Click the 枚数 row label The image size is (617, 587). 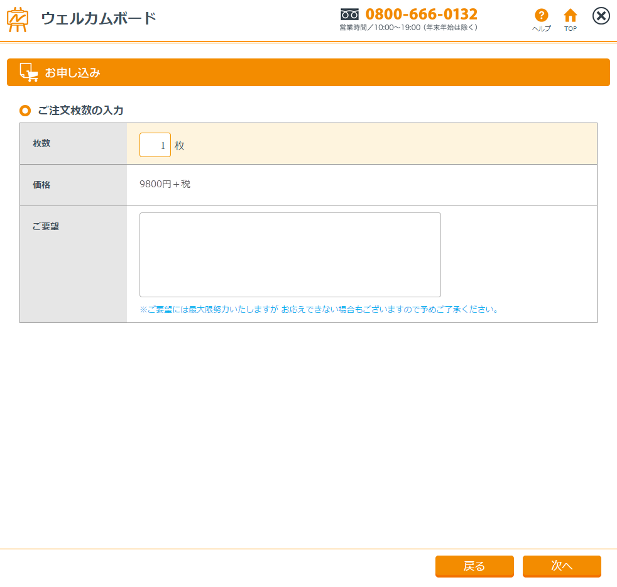click(x=41, y=143)
